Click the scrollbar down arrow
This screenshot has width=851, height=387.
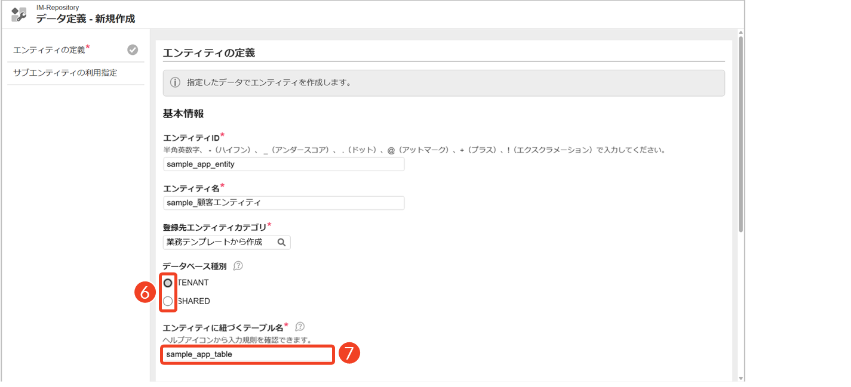(x=741, y=377)
